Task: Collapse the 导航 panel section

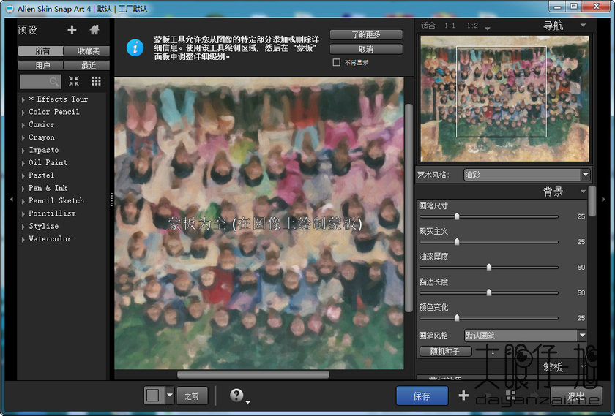Action: 584,25
